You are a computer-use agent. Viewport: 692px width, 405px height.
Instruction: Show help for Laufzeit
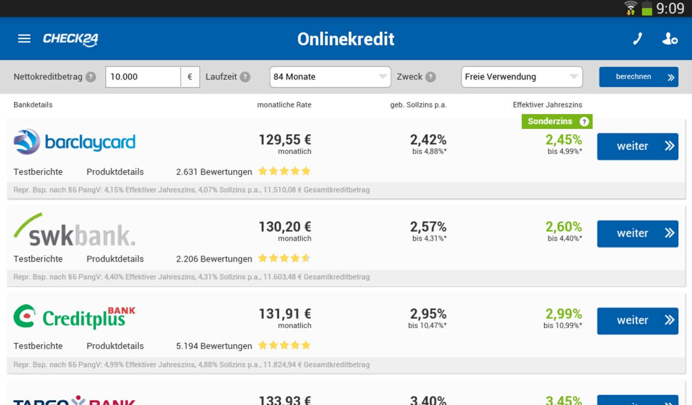click(245, 77)
